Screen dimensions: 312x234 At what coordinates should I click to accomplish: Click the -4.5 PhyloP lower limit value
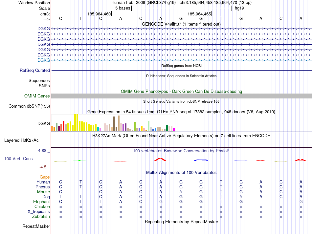click(43, 167)
